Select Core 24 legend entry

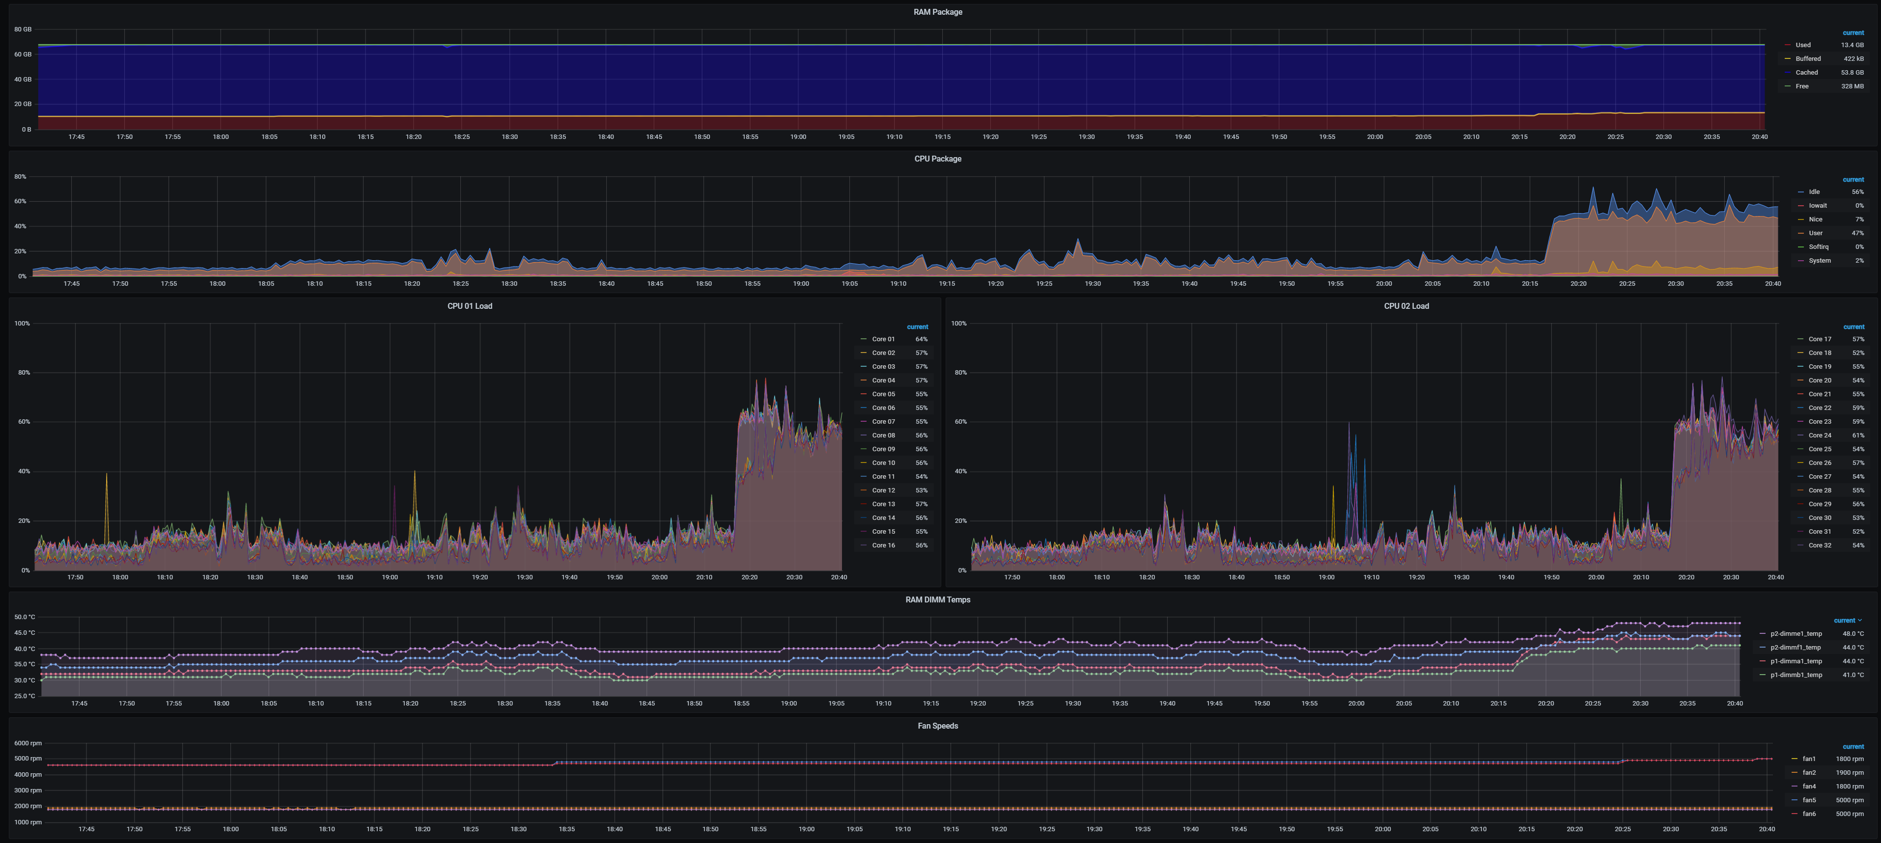click(x=1820, y=435)
